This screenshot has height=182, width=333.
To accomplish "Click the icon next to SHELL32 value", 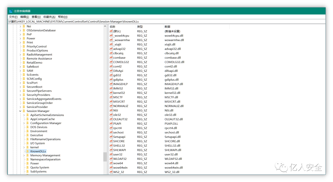I will (111, 146).
